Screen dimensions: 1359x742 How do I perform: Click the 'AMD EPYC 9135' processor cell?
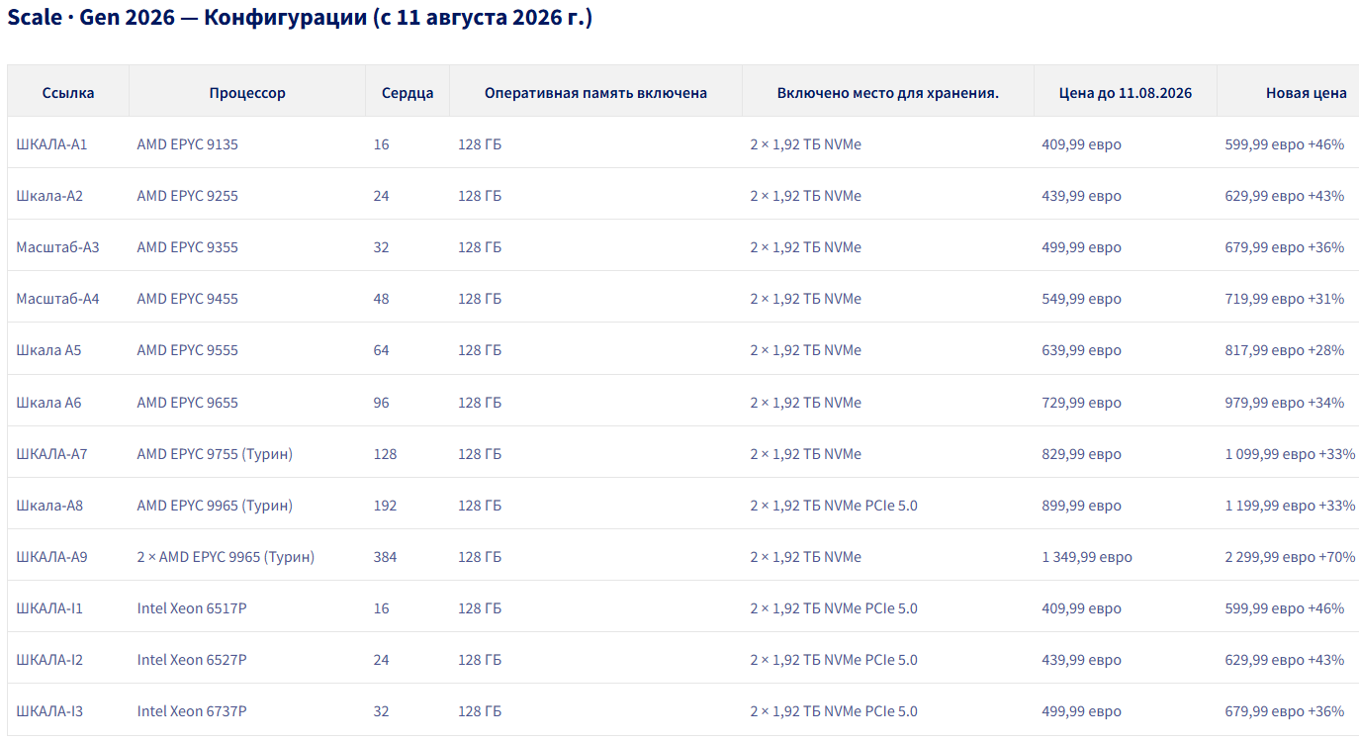tap(188, 144)
